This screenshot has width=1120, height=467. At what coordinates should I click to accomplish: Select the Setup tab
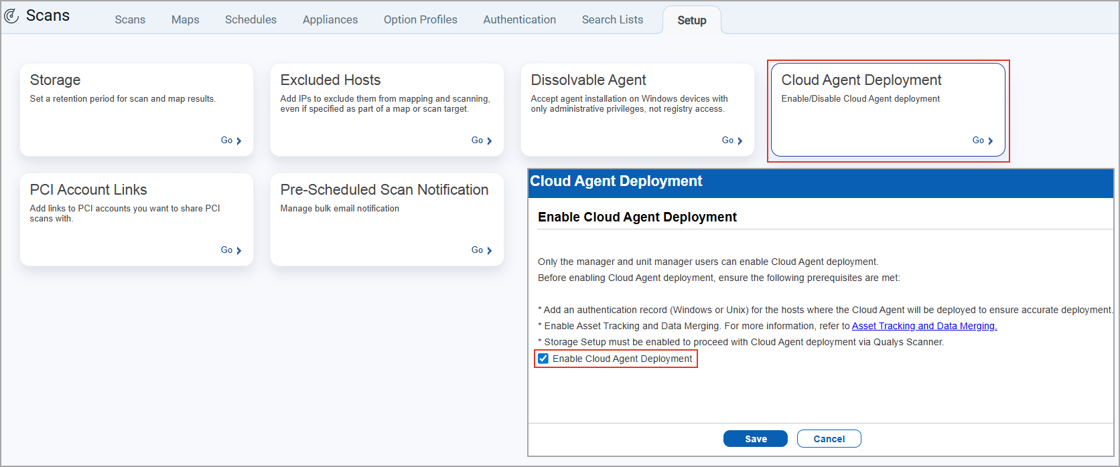[x=691, y=21]
